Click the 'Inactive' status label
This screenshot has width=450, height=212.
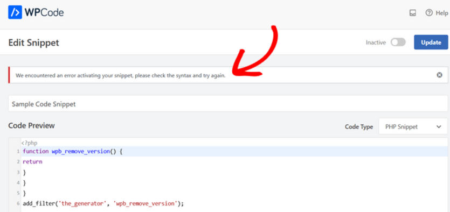tap(376, 43)
